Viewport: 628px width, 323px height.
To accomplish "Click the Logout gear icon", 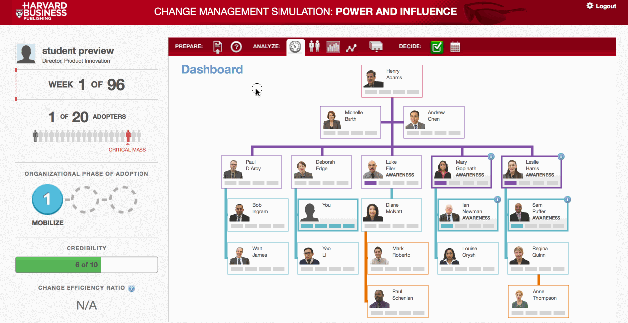I will click(590, 6).
